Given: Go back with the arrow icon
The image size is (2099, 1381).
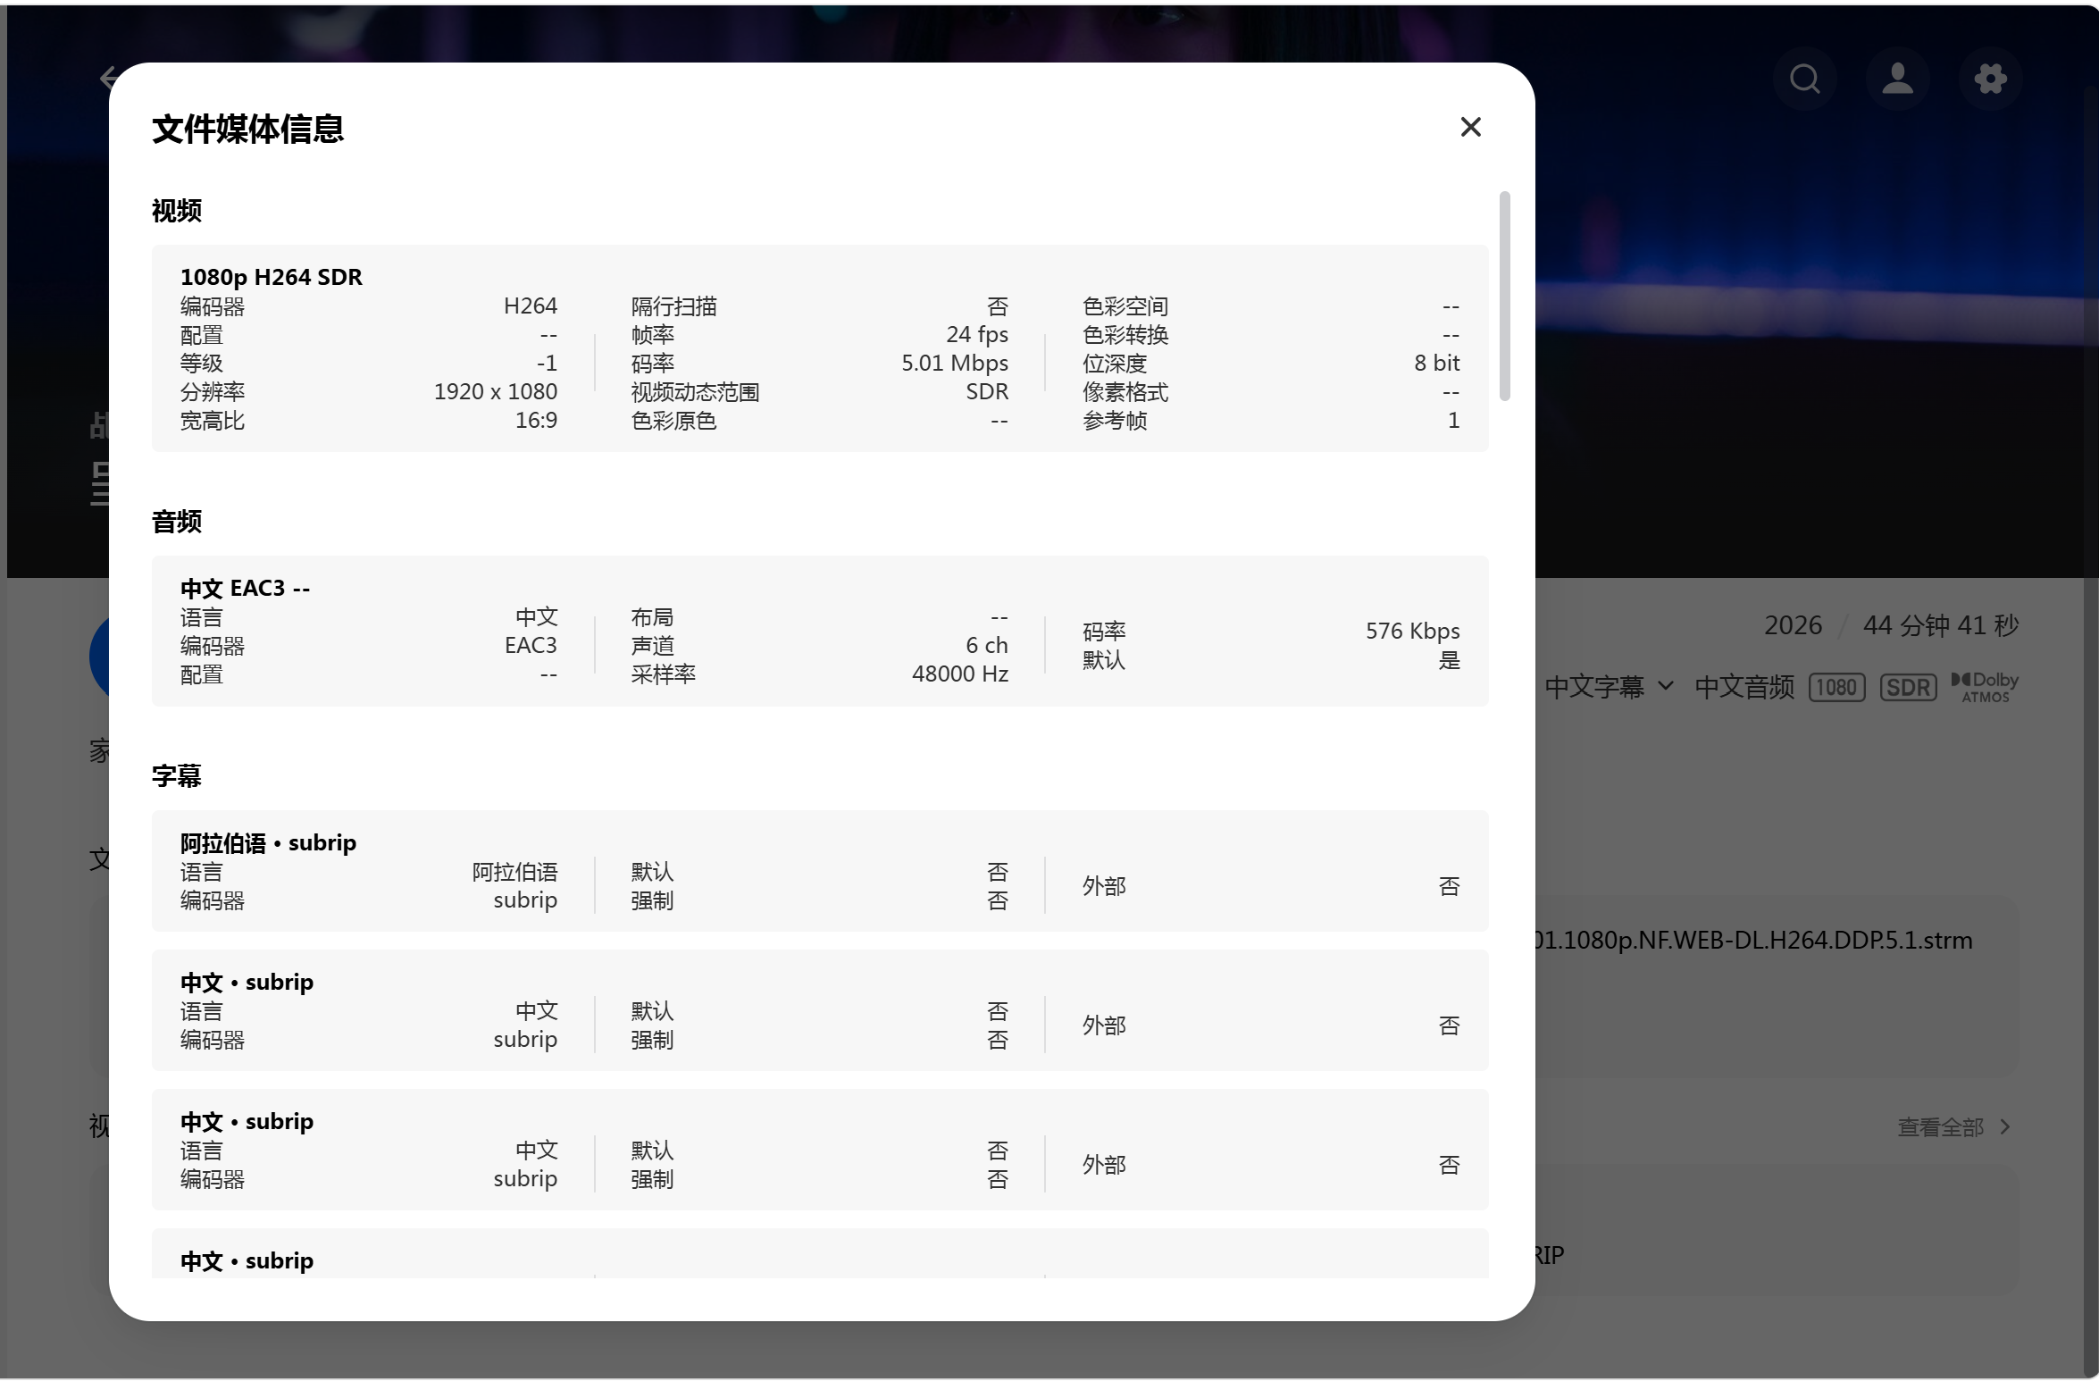Looking at the screenshot, I should 105,79.
